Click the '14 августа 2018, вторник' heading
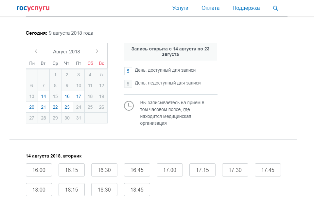This screenshot has height=204, width=314. (x=54, y=156)
